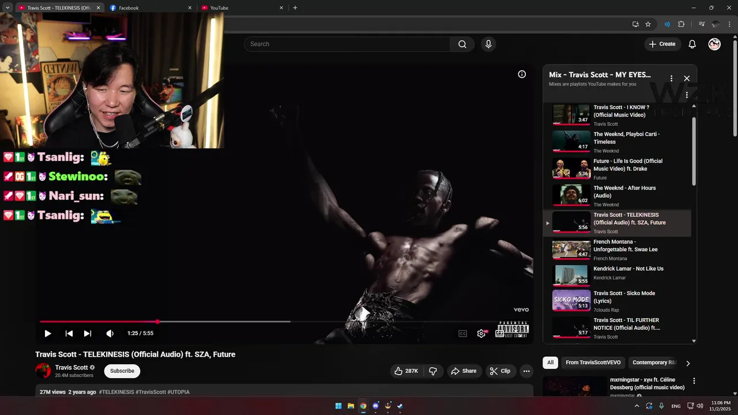Like the video (287K)
This screenshot has width=738, height=415.
click(x=406, y=371)
